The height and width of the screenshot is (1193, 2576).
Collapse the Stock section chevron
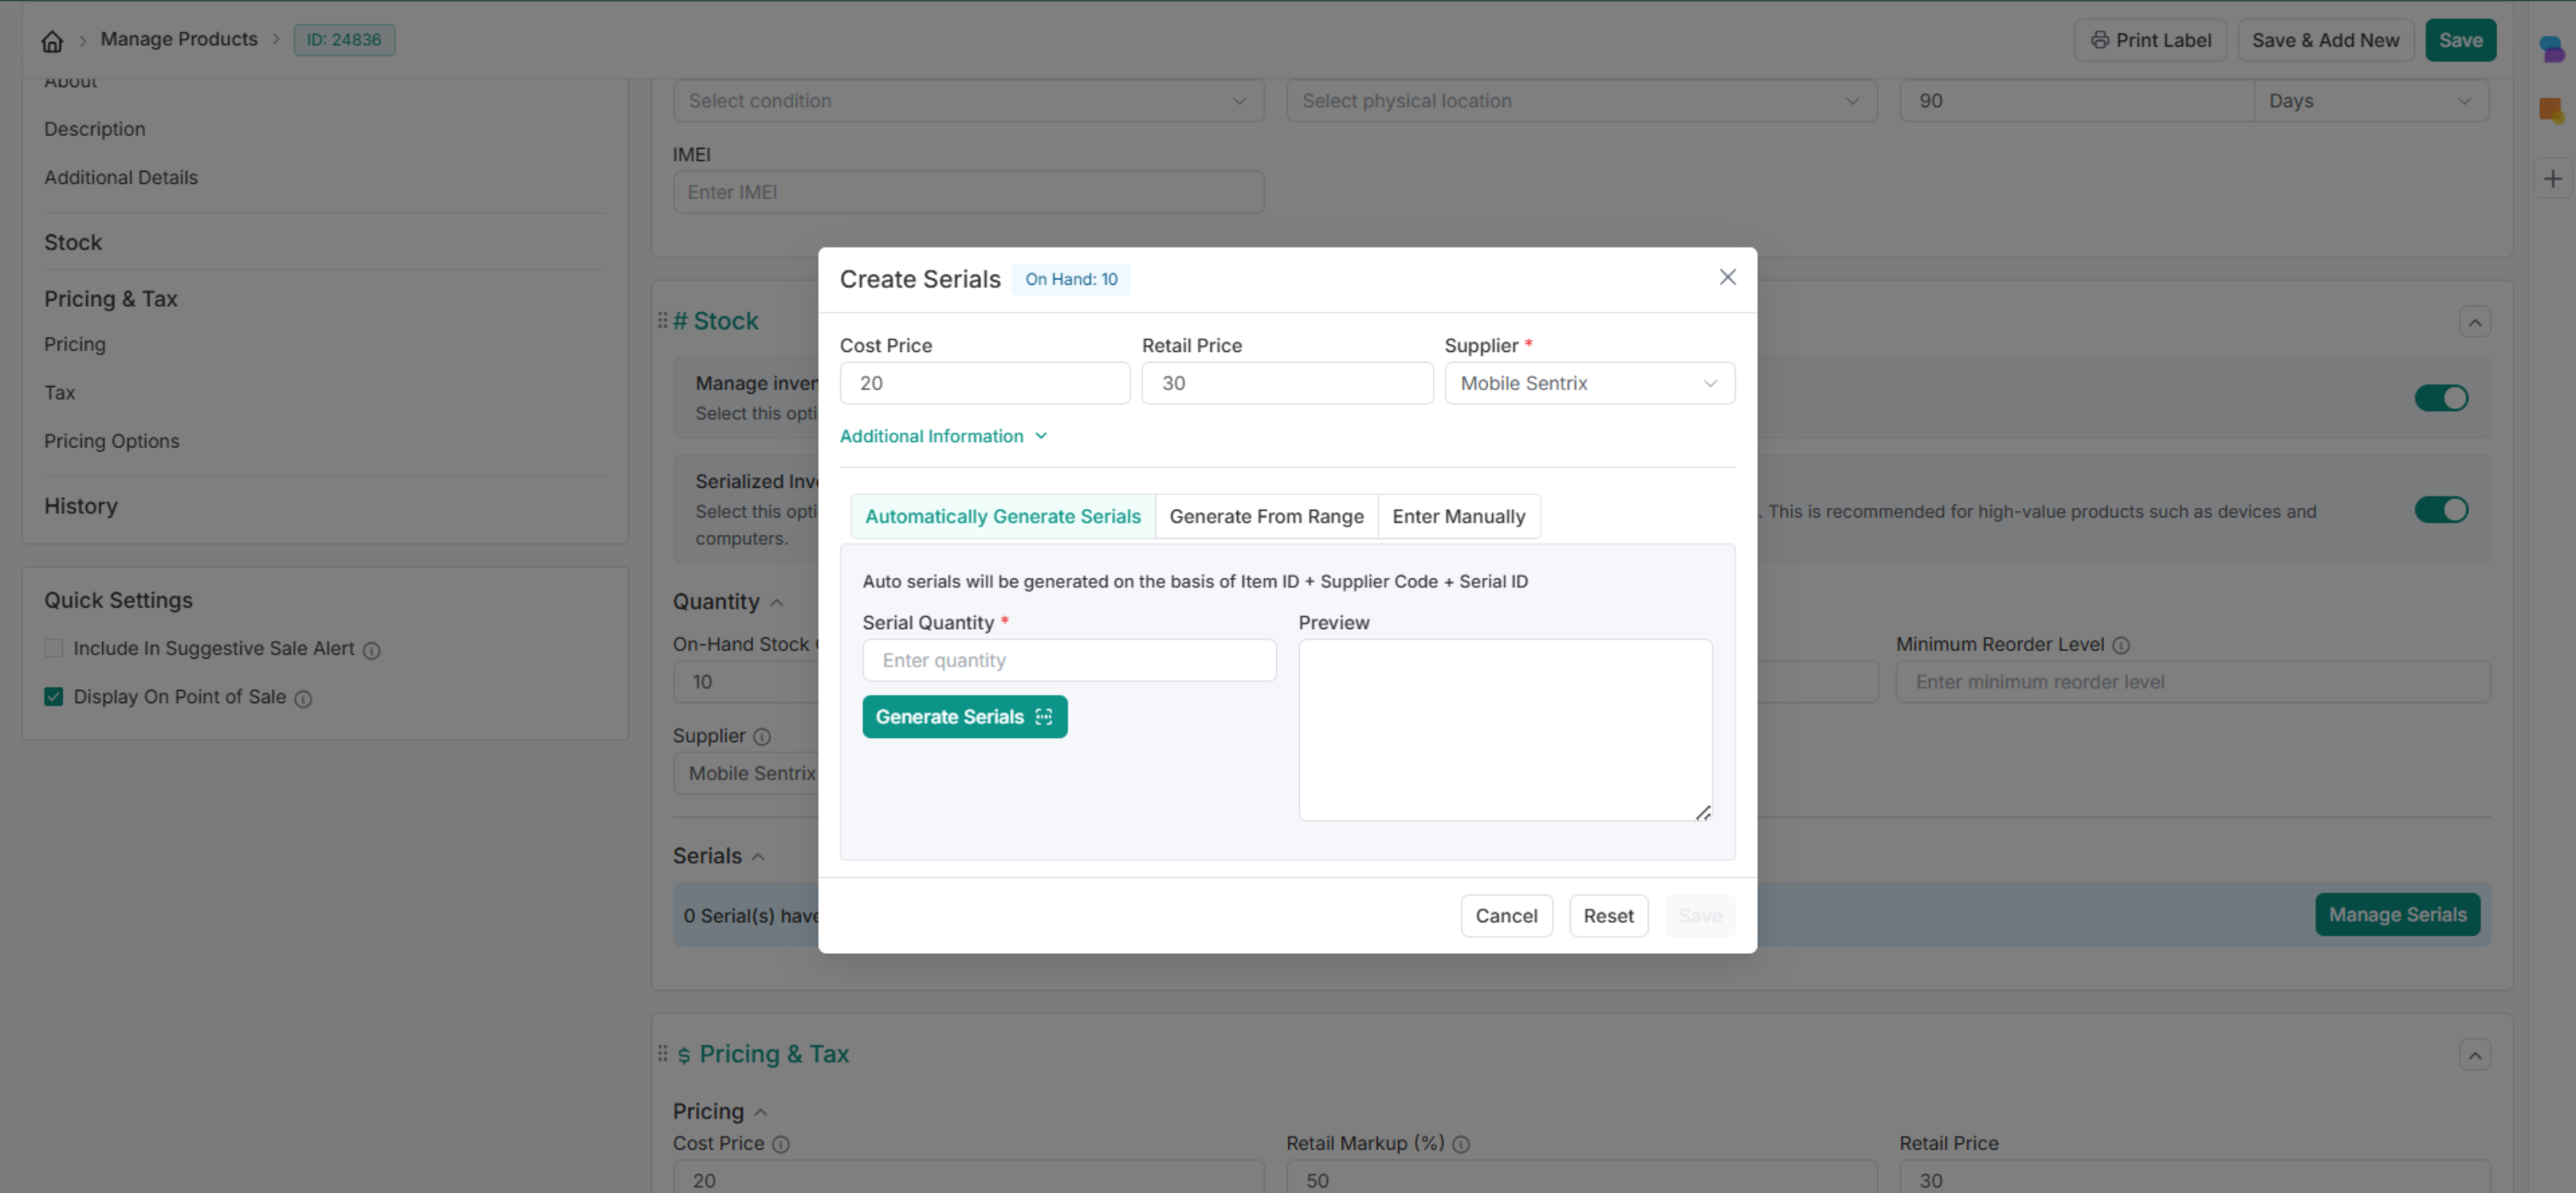pos(2474,322)
